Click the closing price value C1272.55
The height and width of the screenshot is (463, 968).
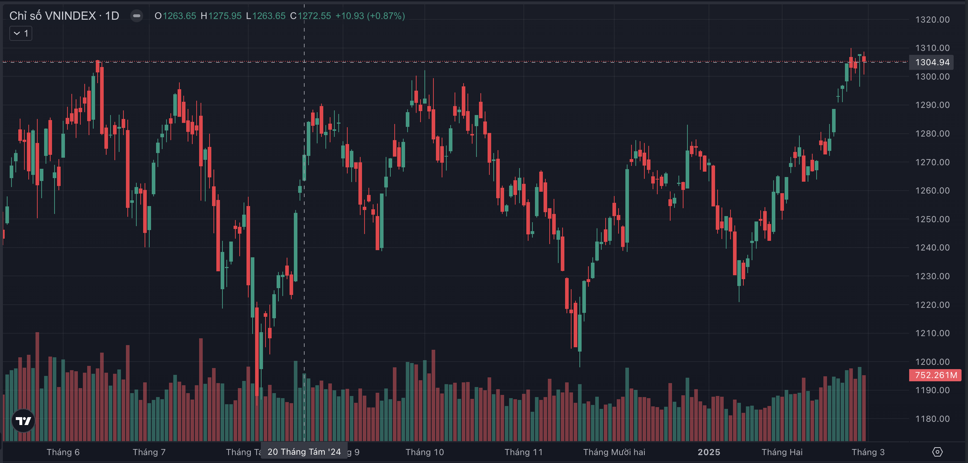pos(310,16)
